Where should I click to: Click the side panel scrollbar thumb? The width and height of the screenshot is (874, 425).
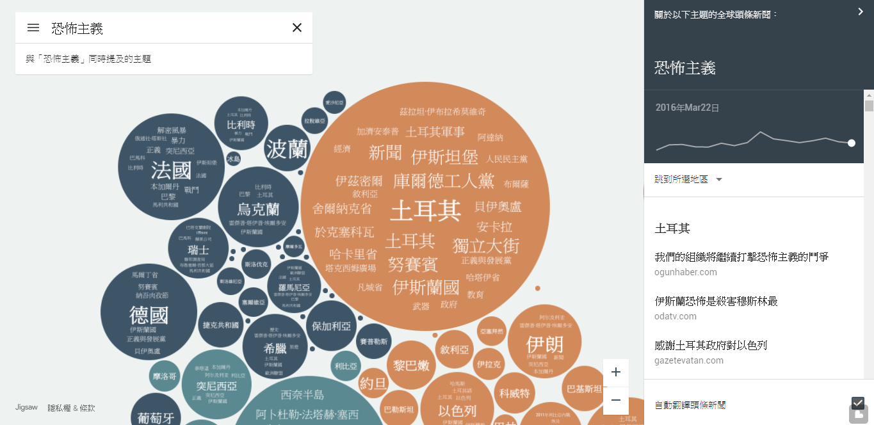(x=869, y=106)
